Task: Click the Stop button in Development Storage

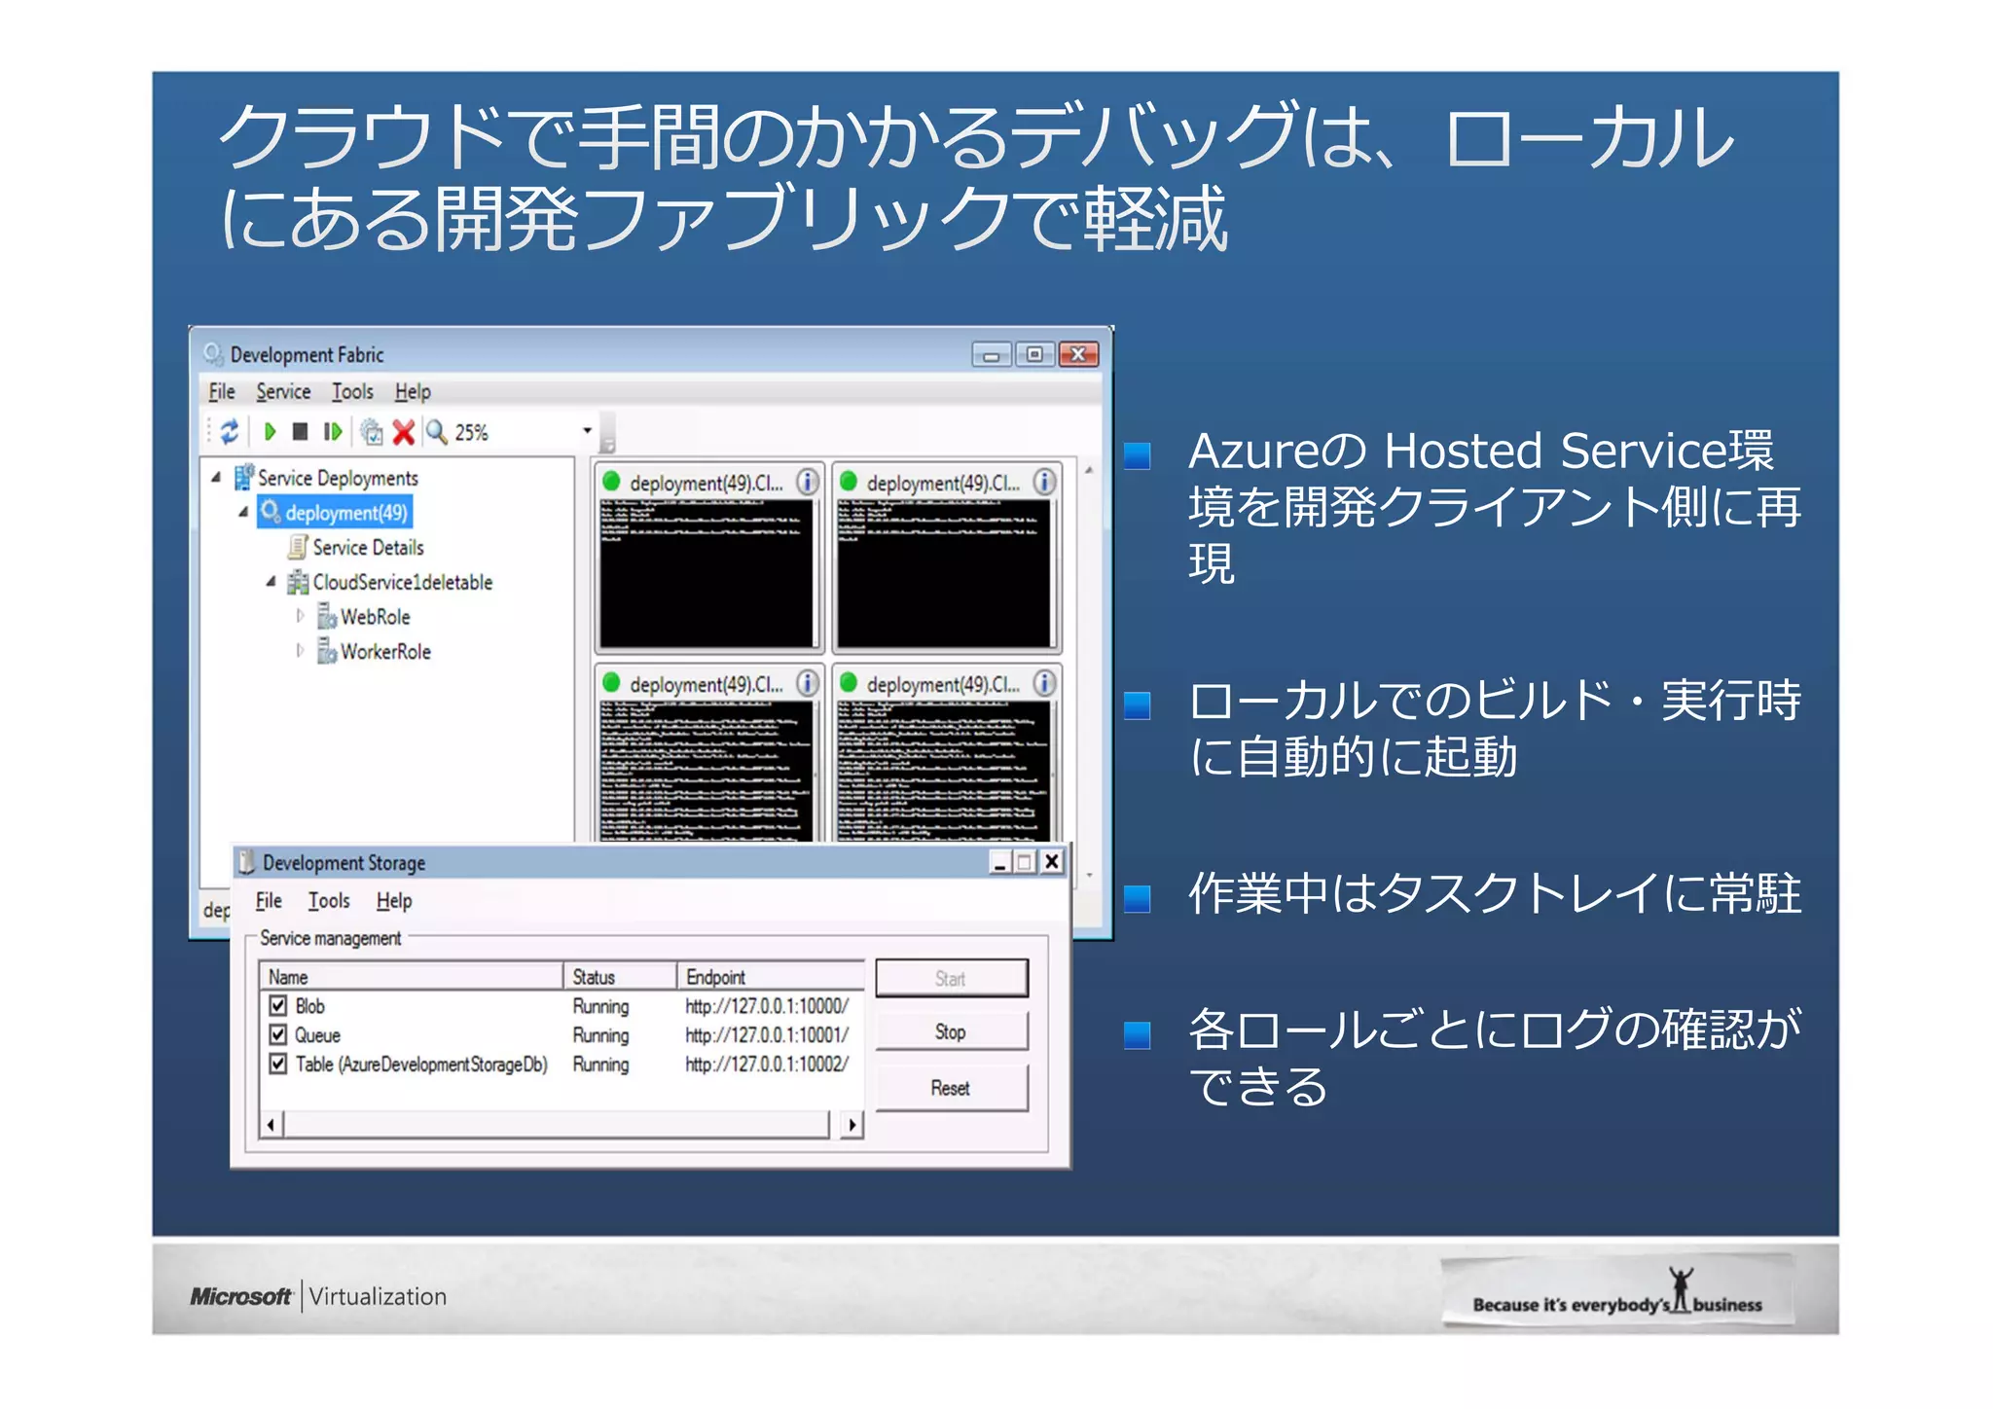Action: (x=952, y=1031)
